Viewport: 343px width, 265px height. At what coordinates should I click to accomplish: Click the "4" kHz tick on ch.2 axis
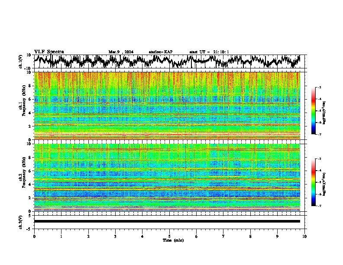point(30,184)
